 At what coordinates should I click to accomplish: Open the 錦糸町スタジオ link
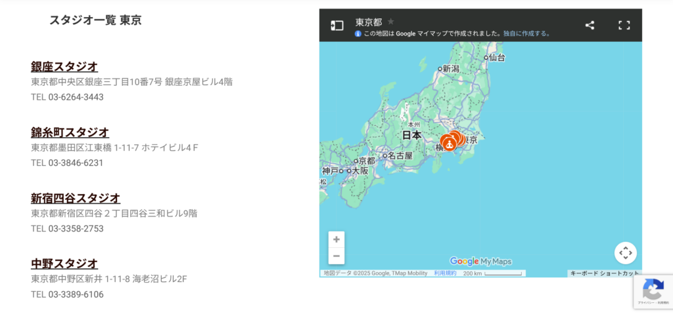(70, 132)
